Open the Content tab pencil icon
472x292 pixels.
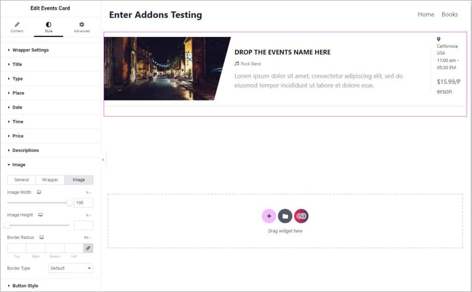click(17, 24)
